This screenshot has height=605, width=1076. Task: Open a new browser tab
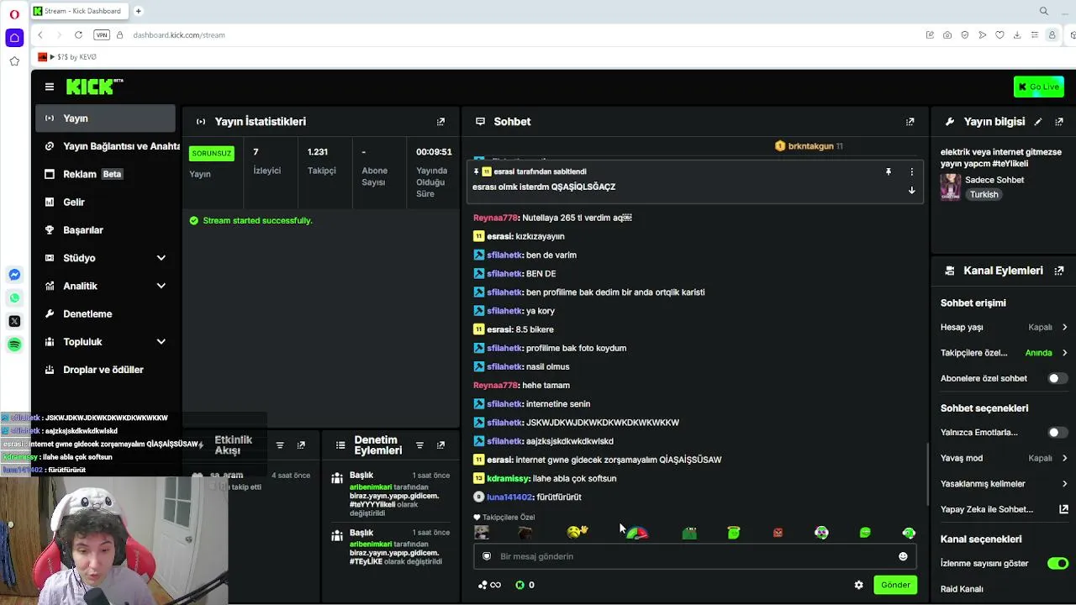click(138, 11)
